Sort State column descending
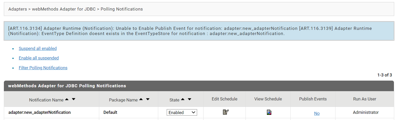This screenshot has width=396, height=120. pos(190,99)
